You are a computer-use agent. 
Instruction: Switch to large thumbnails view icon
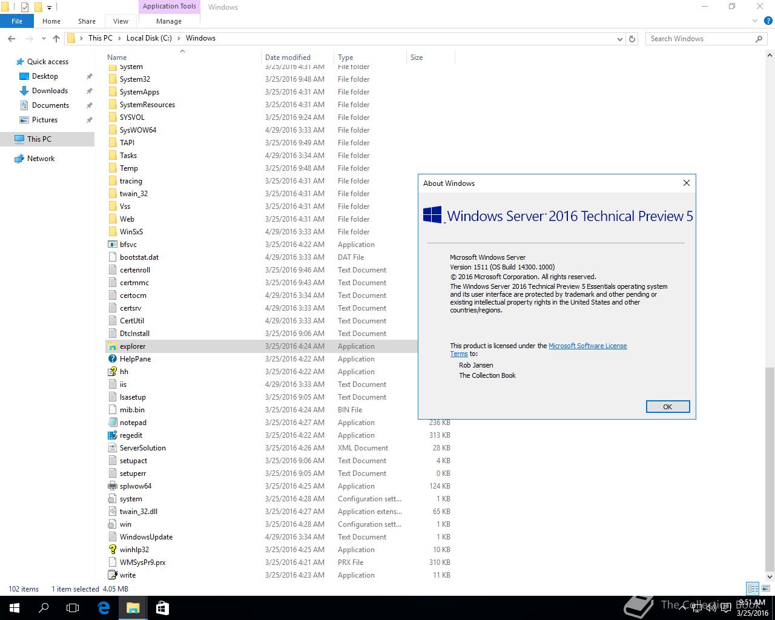click(x=765, y=589)
